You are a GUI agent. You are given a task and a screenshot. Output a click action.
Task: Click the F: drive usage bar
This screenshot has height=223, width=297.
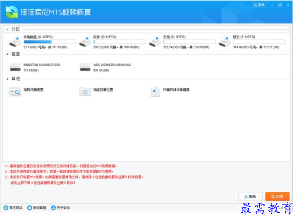259,42
